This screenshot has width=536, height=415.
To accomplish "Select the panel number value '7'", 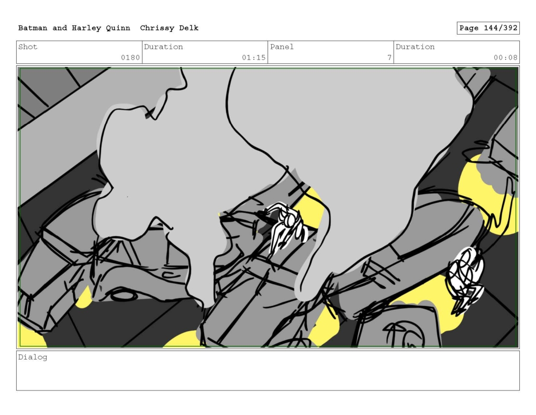I will pyautogui.click(x=389, y=58).
